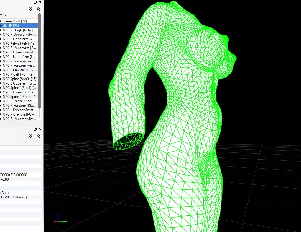Expand all rows in the upper block list
Screen dimensions: 301x232
click(31, 9)
